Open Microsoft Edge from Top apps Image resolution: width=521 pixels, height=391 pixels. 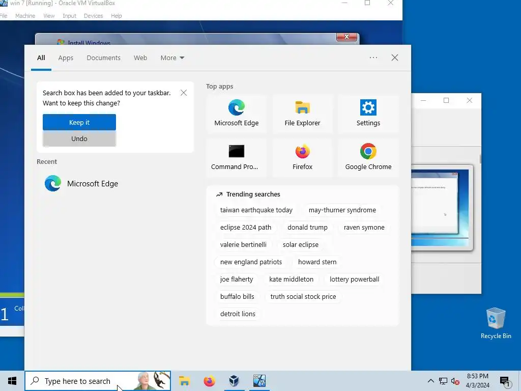pos(236,114)
